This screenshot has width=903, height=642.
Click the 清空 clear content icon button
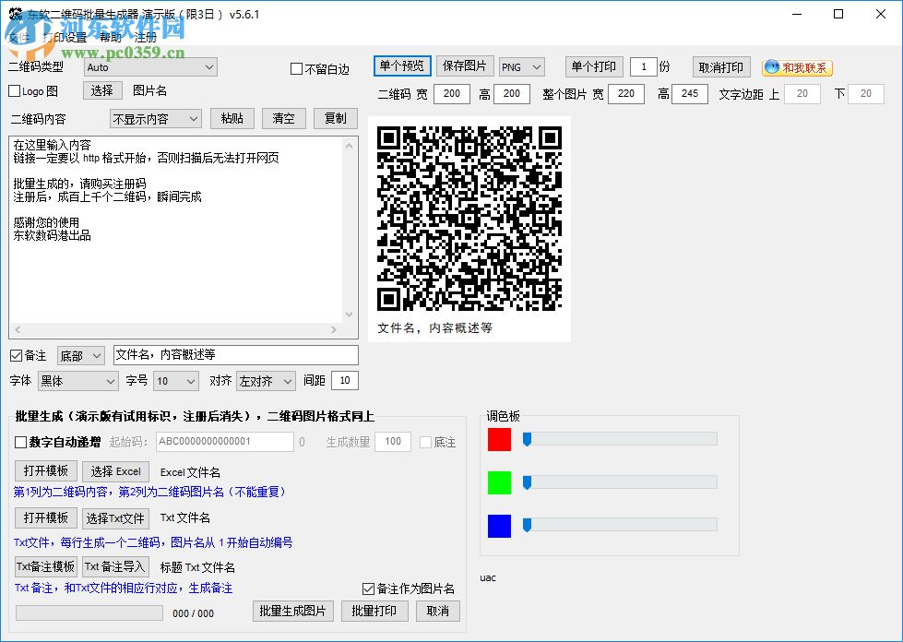click(283, 118)
